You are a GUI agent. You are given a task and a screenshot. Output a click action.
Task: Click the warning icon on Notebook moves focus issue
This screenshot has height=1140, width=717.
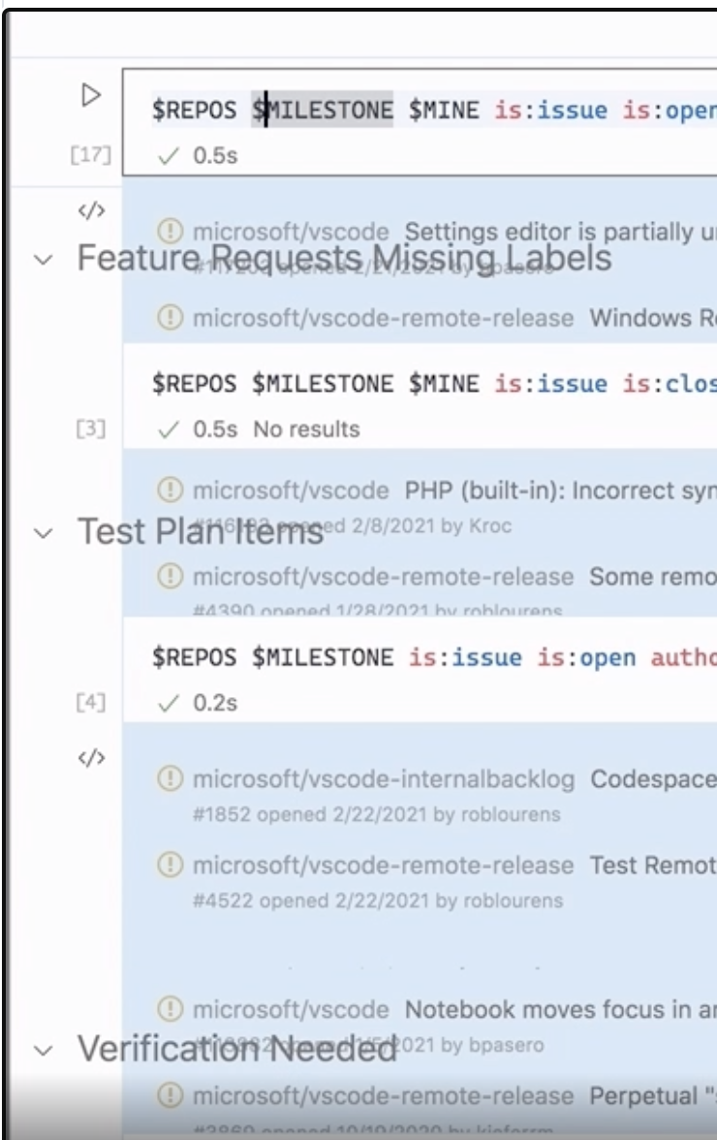coord(171,1009)
